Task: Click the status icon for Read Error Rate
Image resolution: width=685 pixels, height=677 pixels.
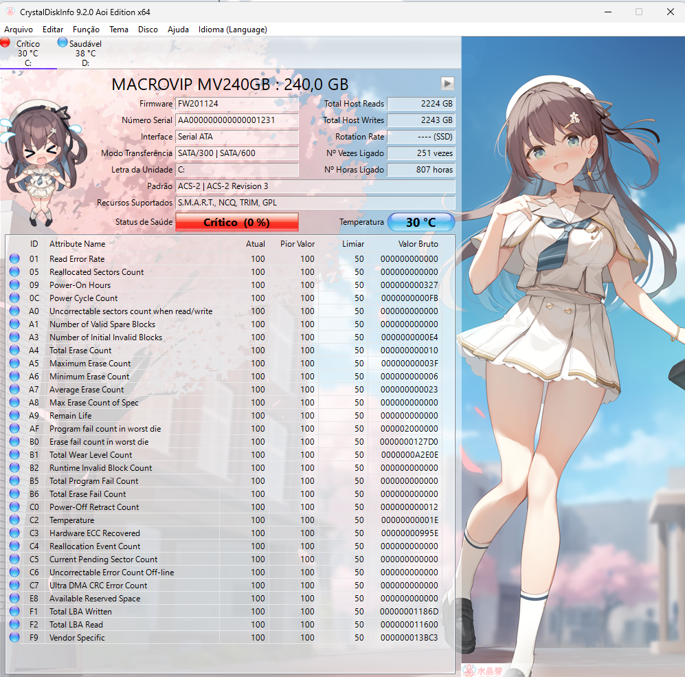Action: (x=14, y=258)
